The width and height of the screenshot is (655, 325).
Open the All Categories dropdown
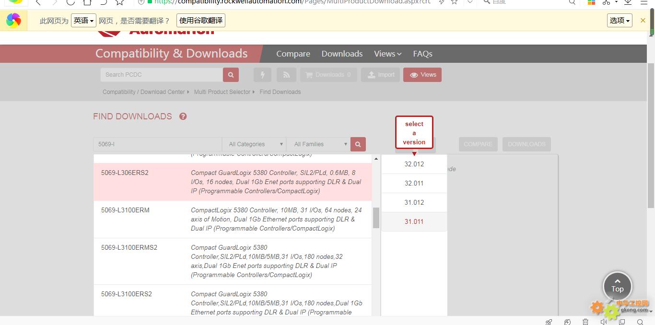254,144
